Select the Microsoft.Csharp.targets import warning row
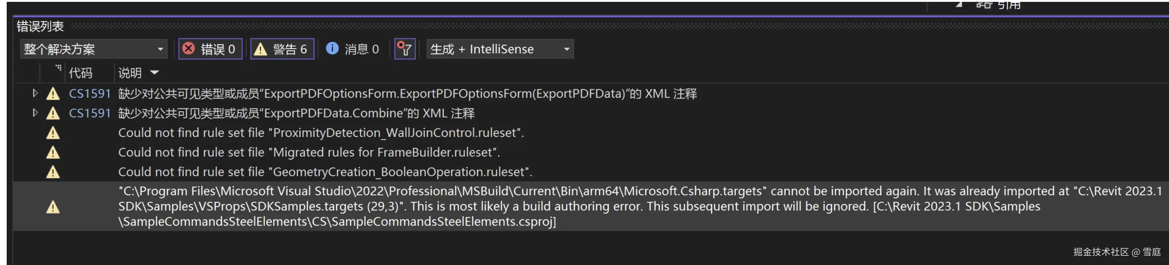The width and height of the screenshot is (1169, 265). click(x=545, y=207)
